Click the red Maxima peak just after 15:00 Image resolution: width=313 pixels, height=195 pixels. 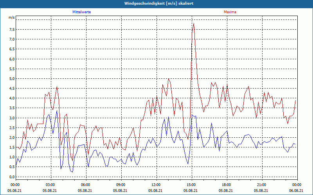[194, 23]
